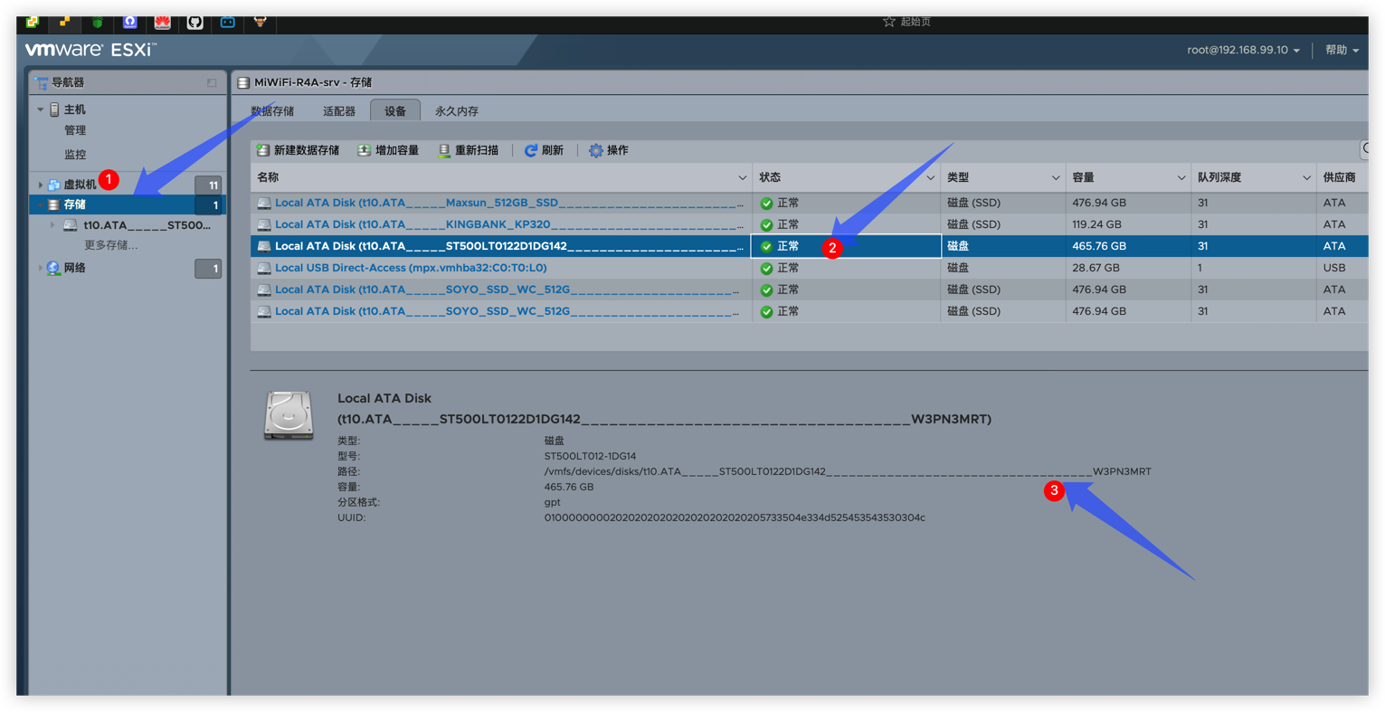1385x712 pixels.
Task: Click the 增加容量 increase capacity icon
Action: [364, 150]
